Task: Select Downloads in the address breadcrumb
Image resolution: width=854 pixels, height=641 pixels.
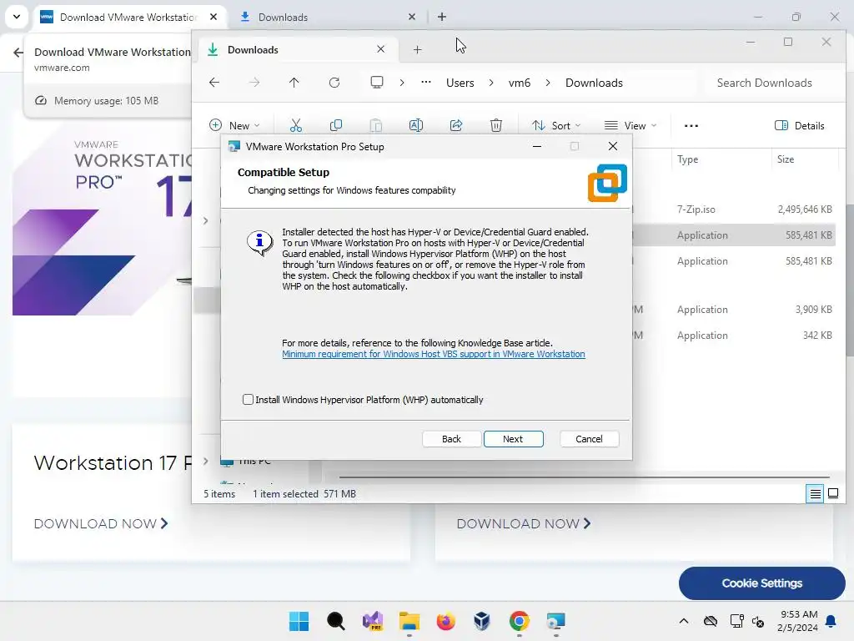Action: tap(594, 83)
